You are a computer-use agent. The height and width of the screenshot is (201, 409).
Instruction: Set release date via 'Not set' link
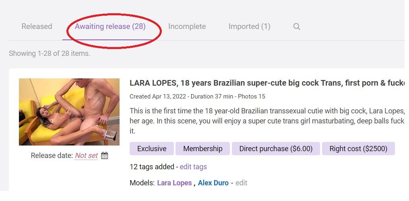tap(86, 156)
